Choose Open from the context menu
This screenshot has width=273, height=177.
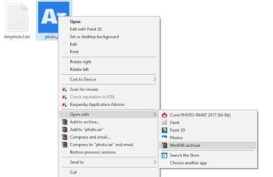(x=109, y=22)
